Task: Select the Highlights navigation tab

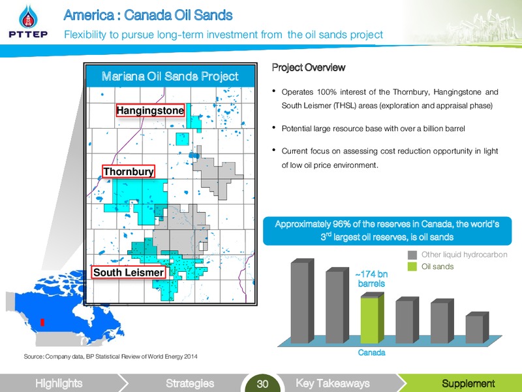Action: click(60, 383)
